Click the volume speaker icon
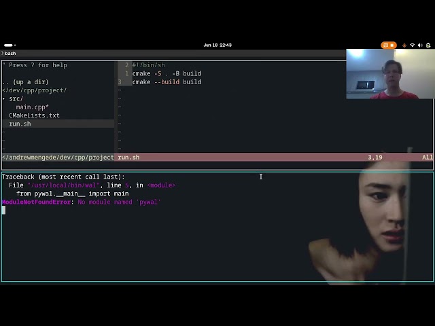435x326 pixels. 420,46
